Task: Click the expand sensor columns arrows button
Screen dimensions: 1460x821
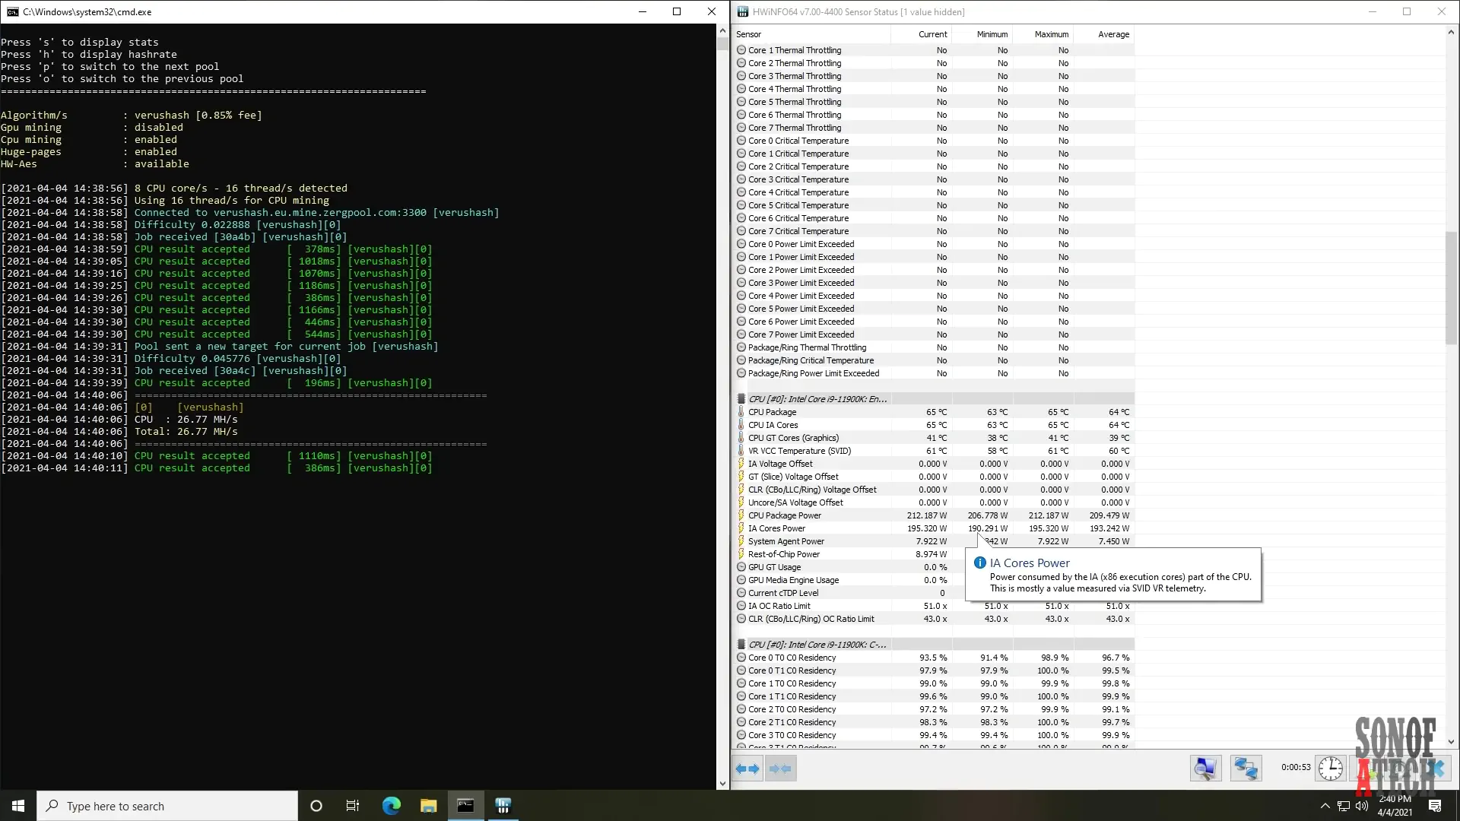Action: coord(747,769)
